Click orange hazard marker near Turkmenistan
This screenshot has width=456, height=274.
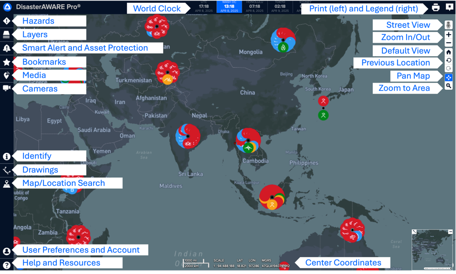click(168, 80)
